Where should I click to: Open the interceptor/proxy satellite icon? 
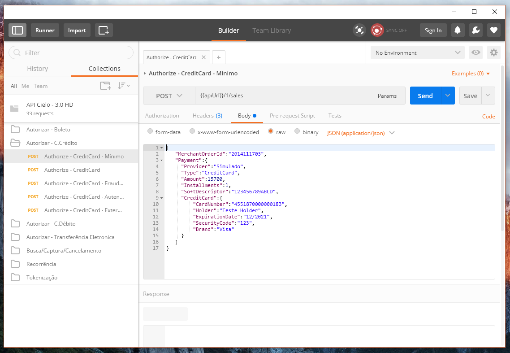coord(359,31)
